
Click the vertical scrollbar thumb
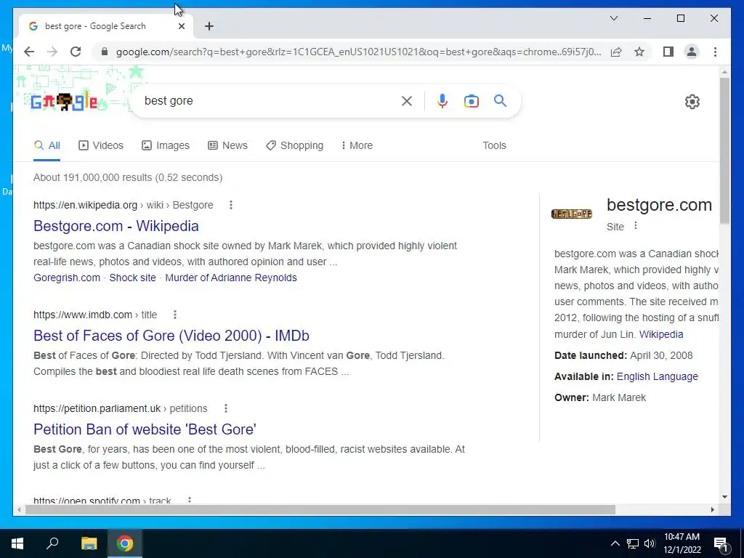(x=724, y=150)
